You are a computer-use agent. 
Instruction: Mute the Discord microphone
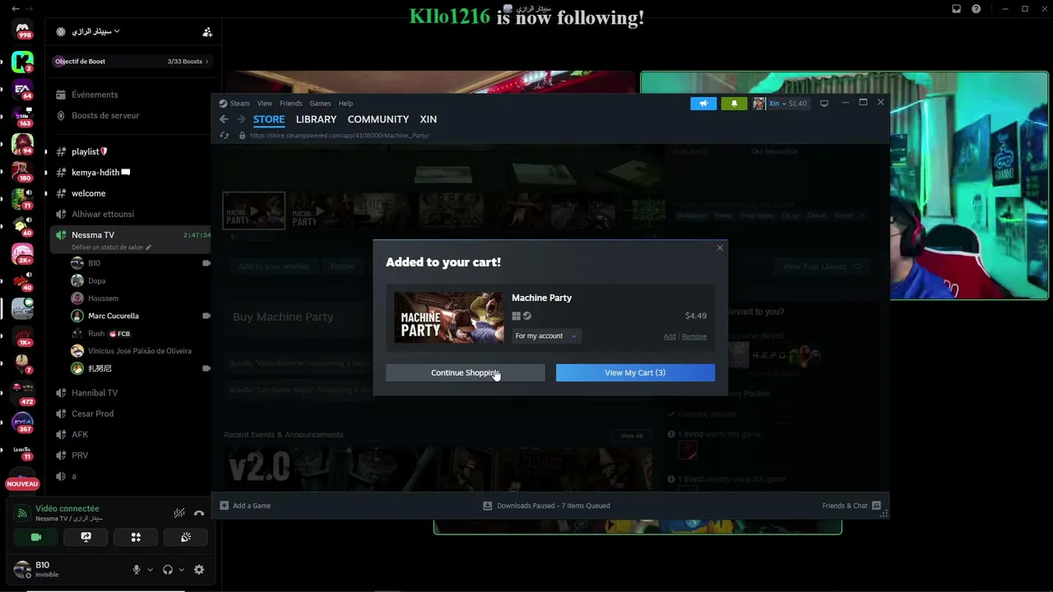pos(137,570)
